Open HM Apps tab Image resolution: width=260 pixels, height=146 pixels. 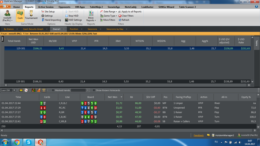point(80,7)
